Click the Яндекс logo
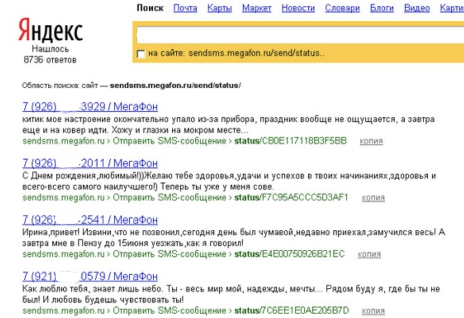 [50, 30]
